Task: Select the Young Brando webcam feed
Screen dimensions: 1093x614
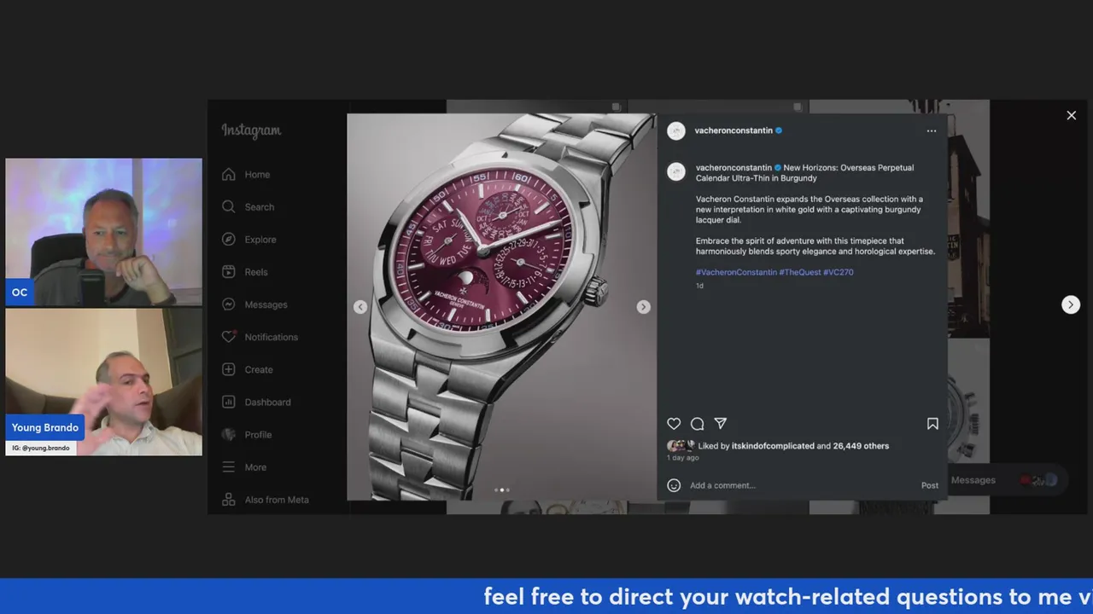Action: (x=103, y=382)
